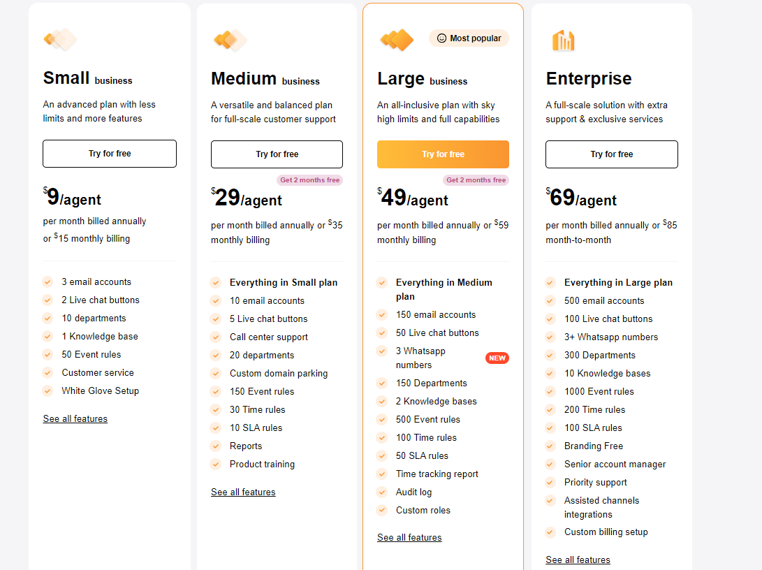Click Get 2 months free tag on Medium plan
762x570 pixels.
click(x=310, y=180)
